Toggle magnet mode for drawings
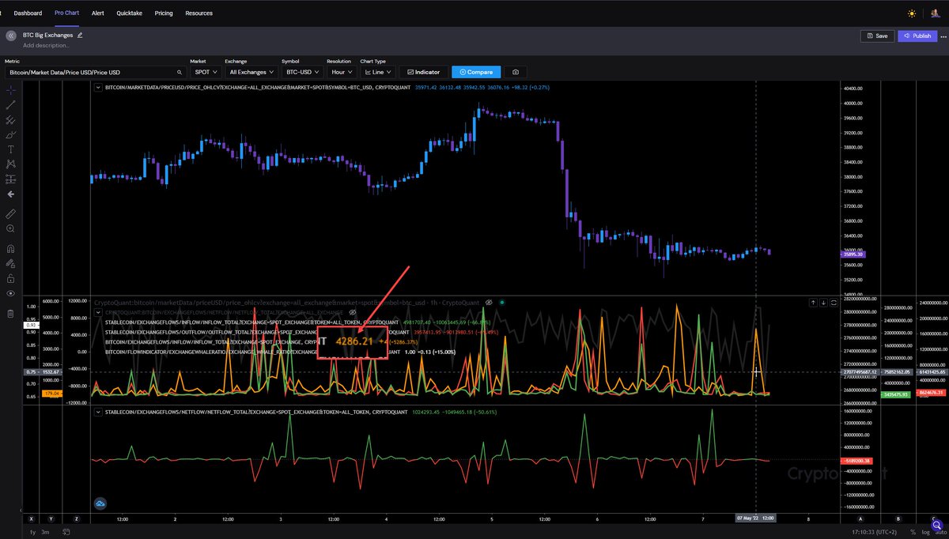 point(11,248)
